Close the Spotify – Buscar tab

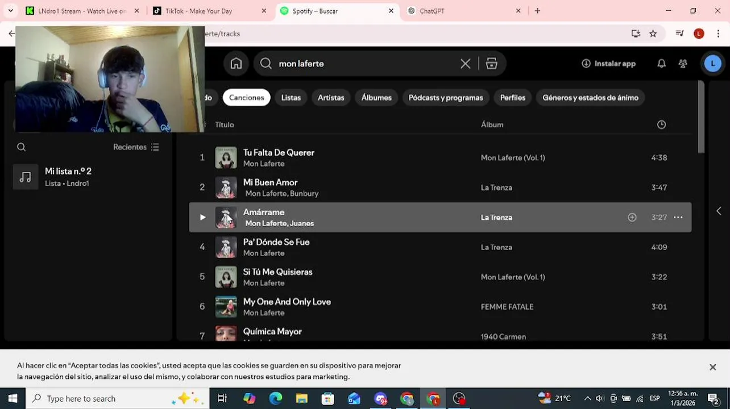pyautogui.click(x=391, y=11)
